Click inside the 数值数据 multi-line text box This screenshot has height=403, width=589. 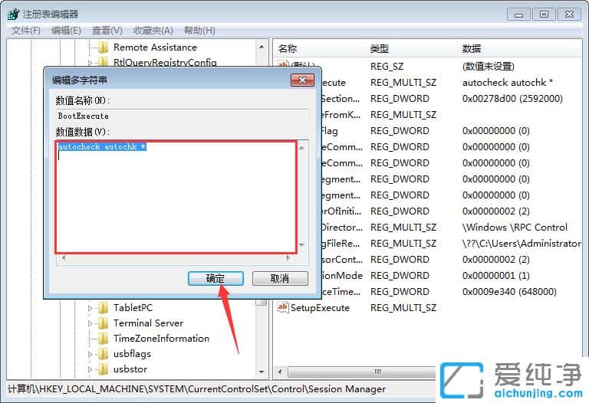(x=176, y=197)
